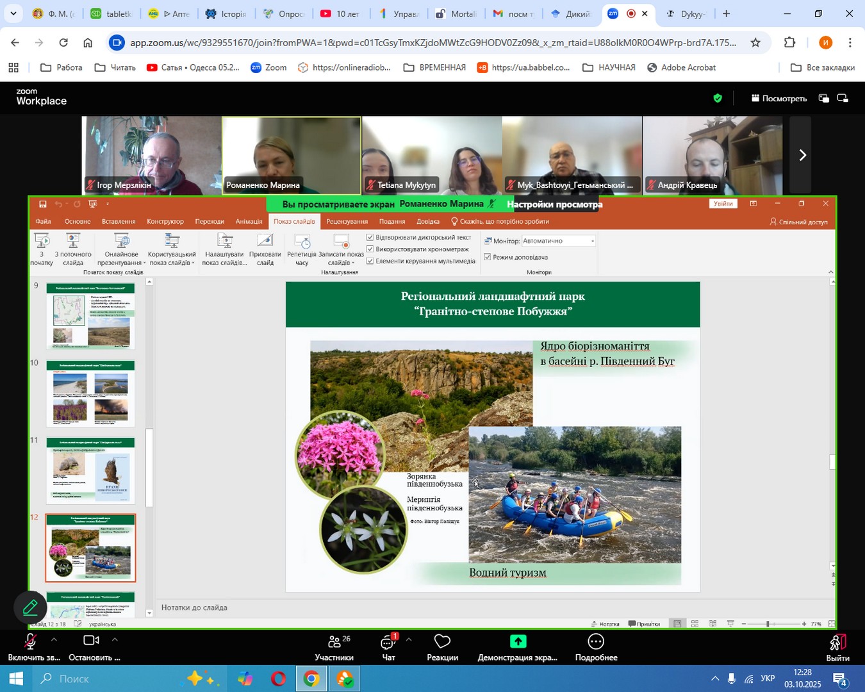This screenshot has width=865, height=692.
Task: Click the green annotation pencil button
Action: tap(29, 607)
